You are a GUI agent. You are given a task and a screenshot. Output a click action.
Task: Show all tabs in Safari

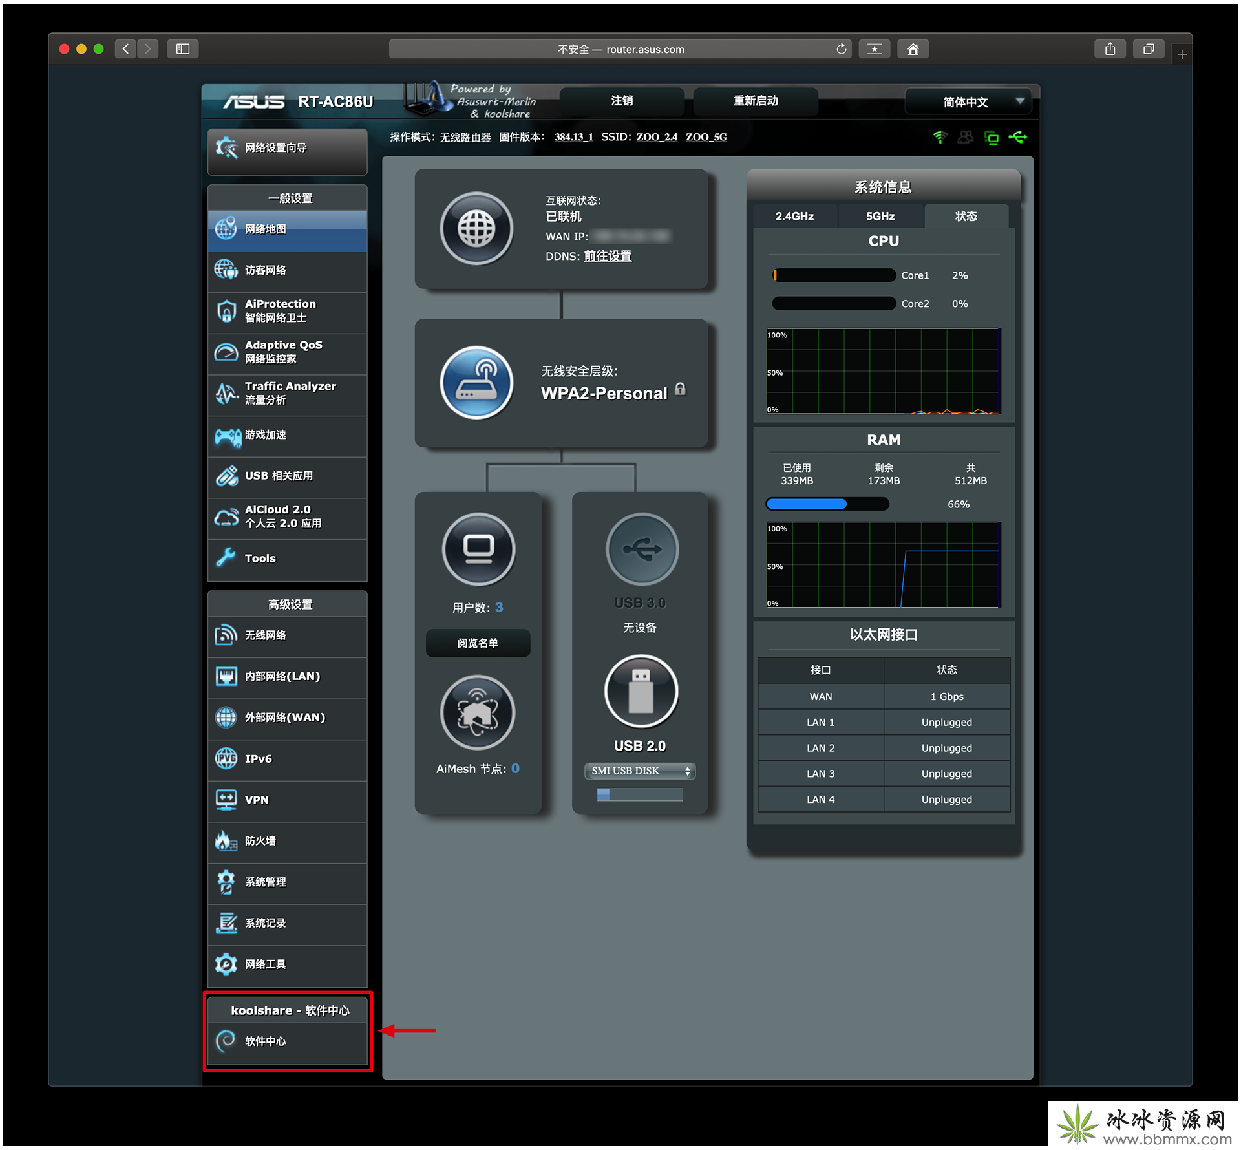(1149, 48)
